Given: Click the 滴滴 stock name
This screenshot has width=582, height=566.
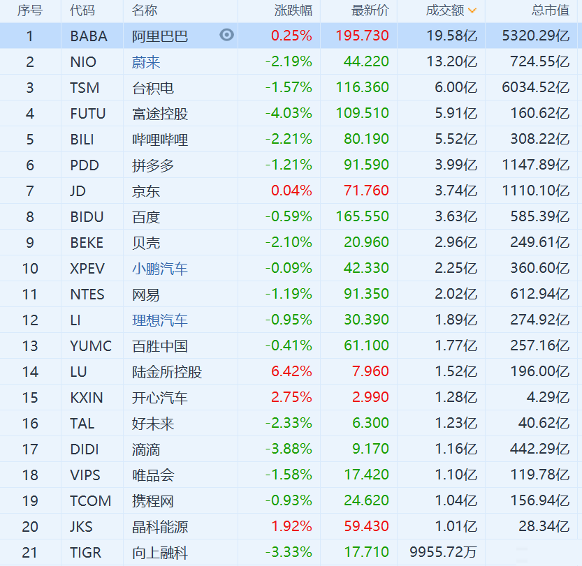Looking at the screenshot, I should click(x=146, y=449).
